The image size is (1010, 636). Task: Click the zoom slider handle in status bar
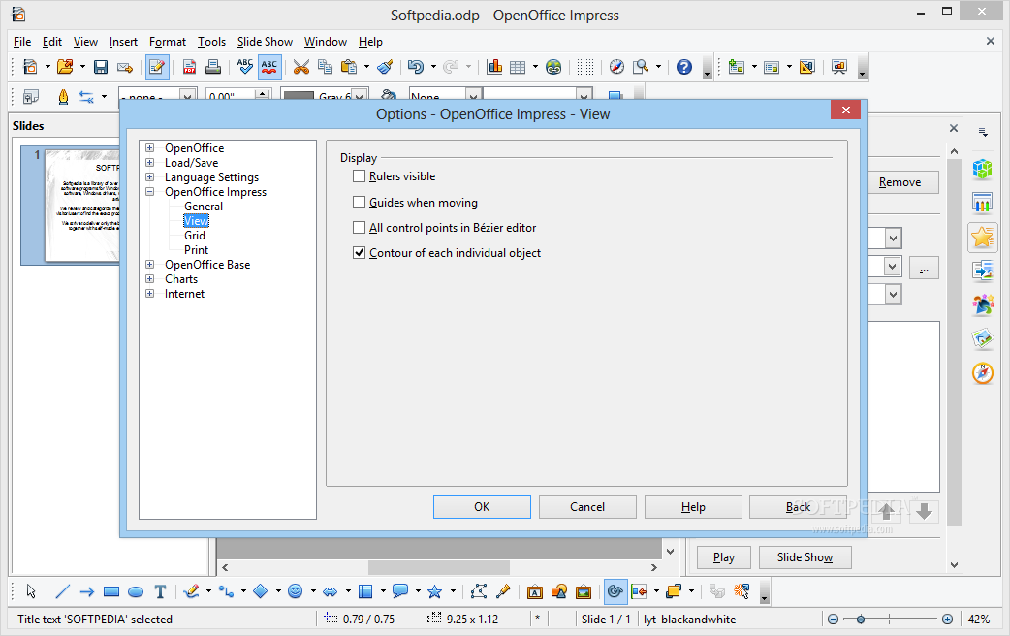[x=860, y=620]
